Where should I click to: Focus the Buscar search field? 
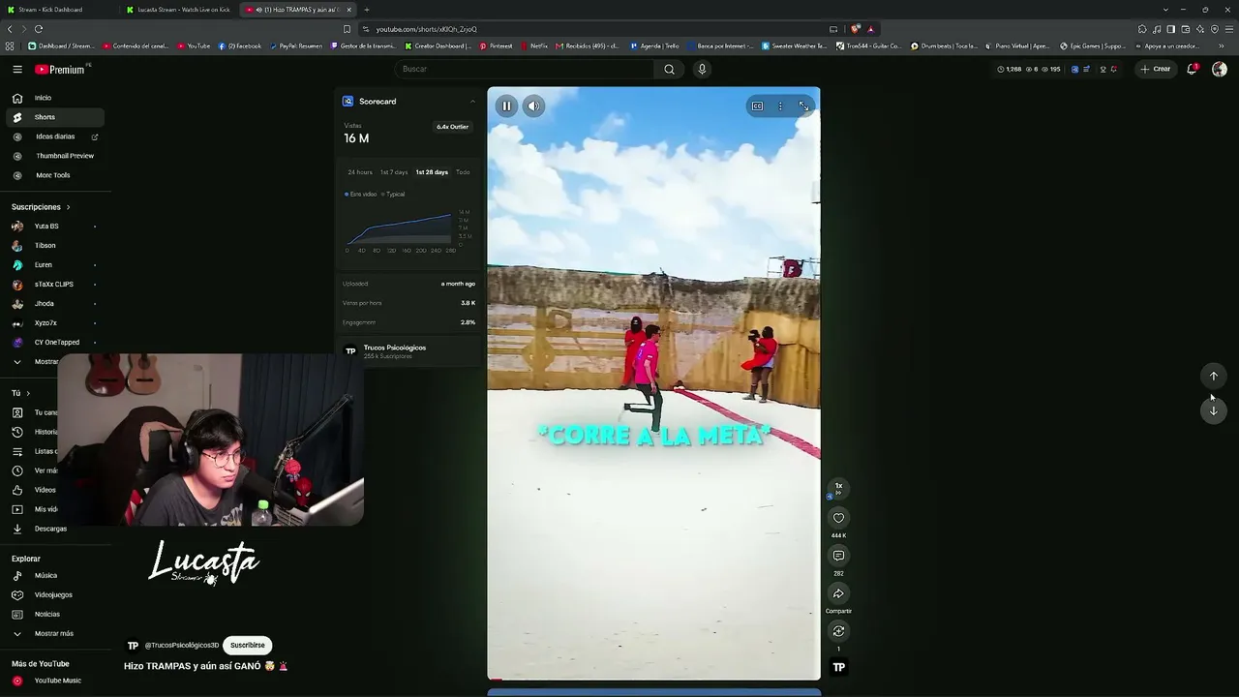(x=526, y=70)
